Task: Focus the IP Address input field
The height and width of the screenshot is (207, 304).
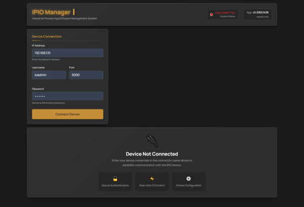Action: coord(68,53)
